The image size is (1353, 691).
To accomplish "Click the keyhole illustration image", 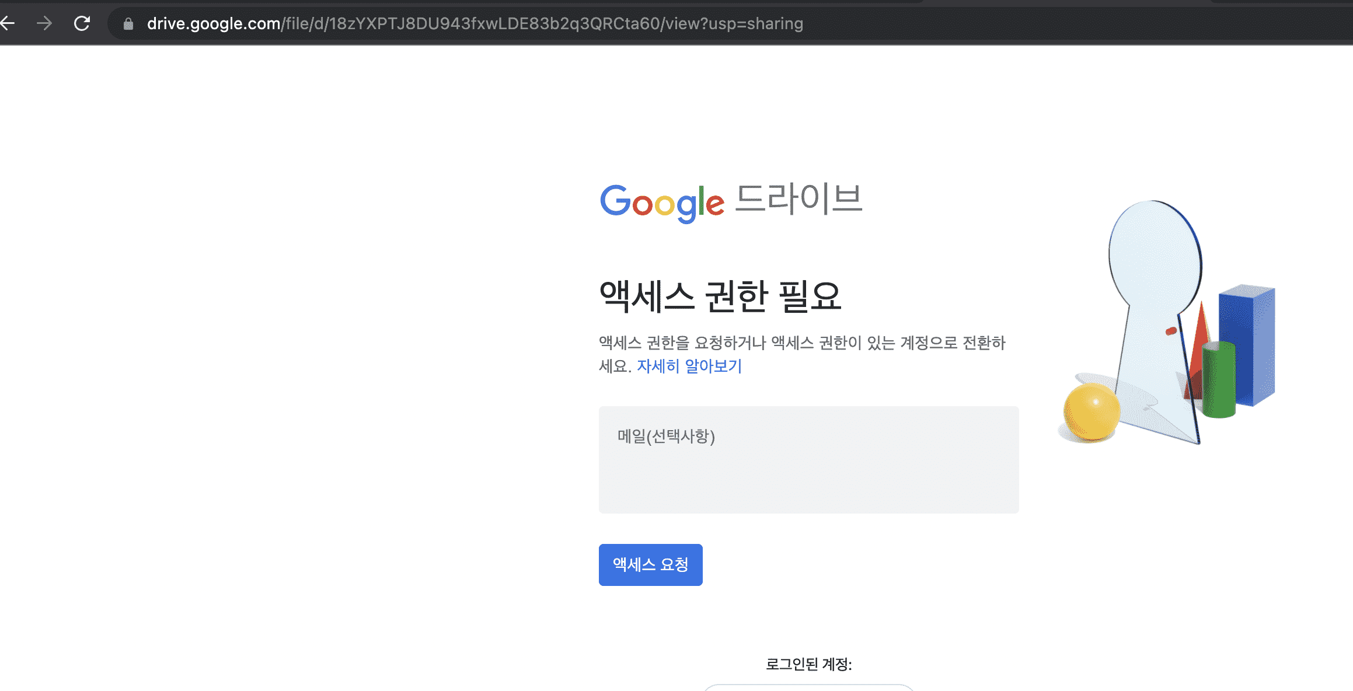I will 1166,323.
